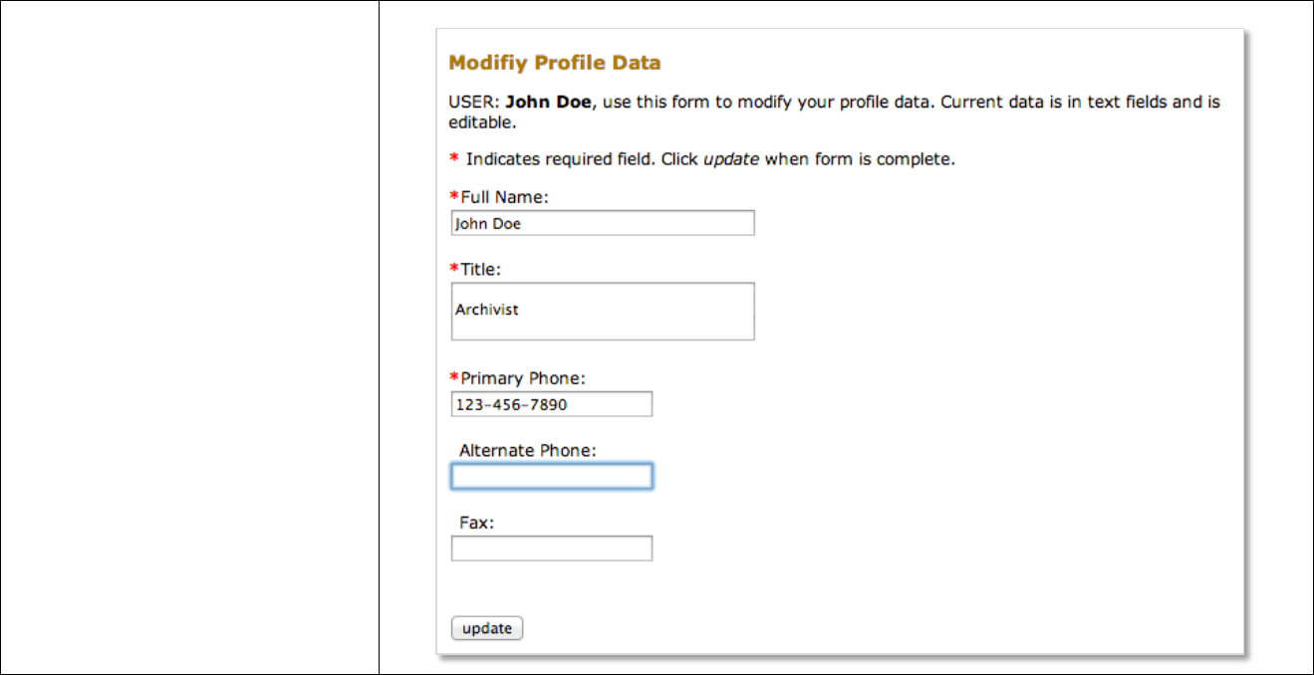
Task: Click the Primary Phone input field
Action: pos(551,404)
